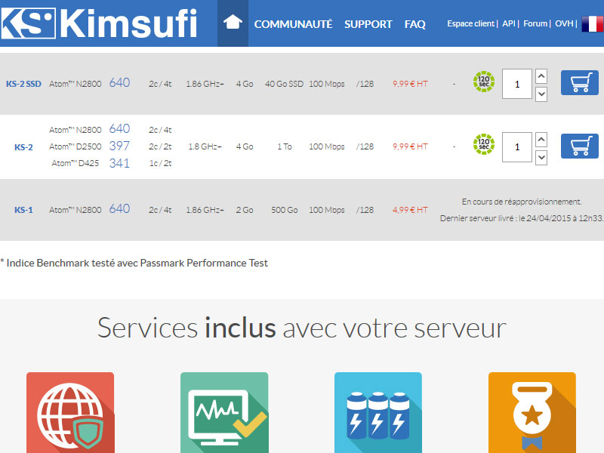
Task: Click the red globe shield service icon
Action: (x=70, y=412)
